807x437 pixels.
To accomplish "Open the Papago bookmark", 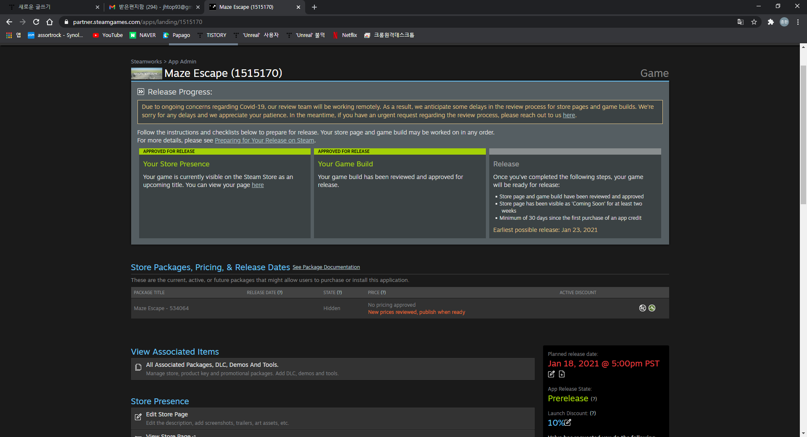I will tap(177, 35).
